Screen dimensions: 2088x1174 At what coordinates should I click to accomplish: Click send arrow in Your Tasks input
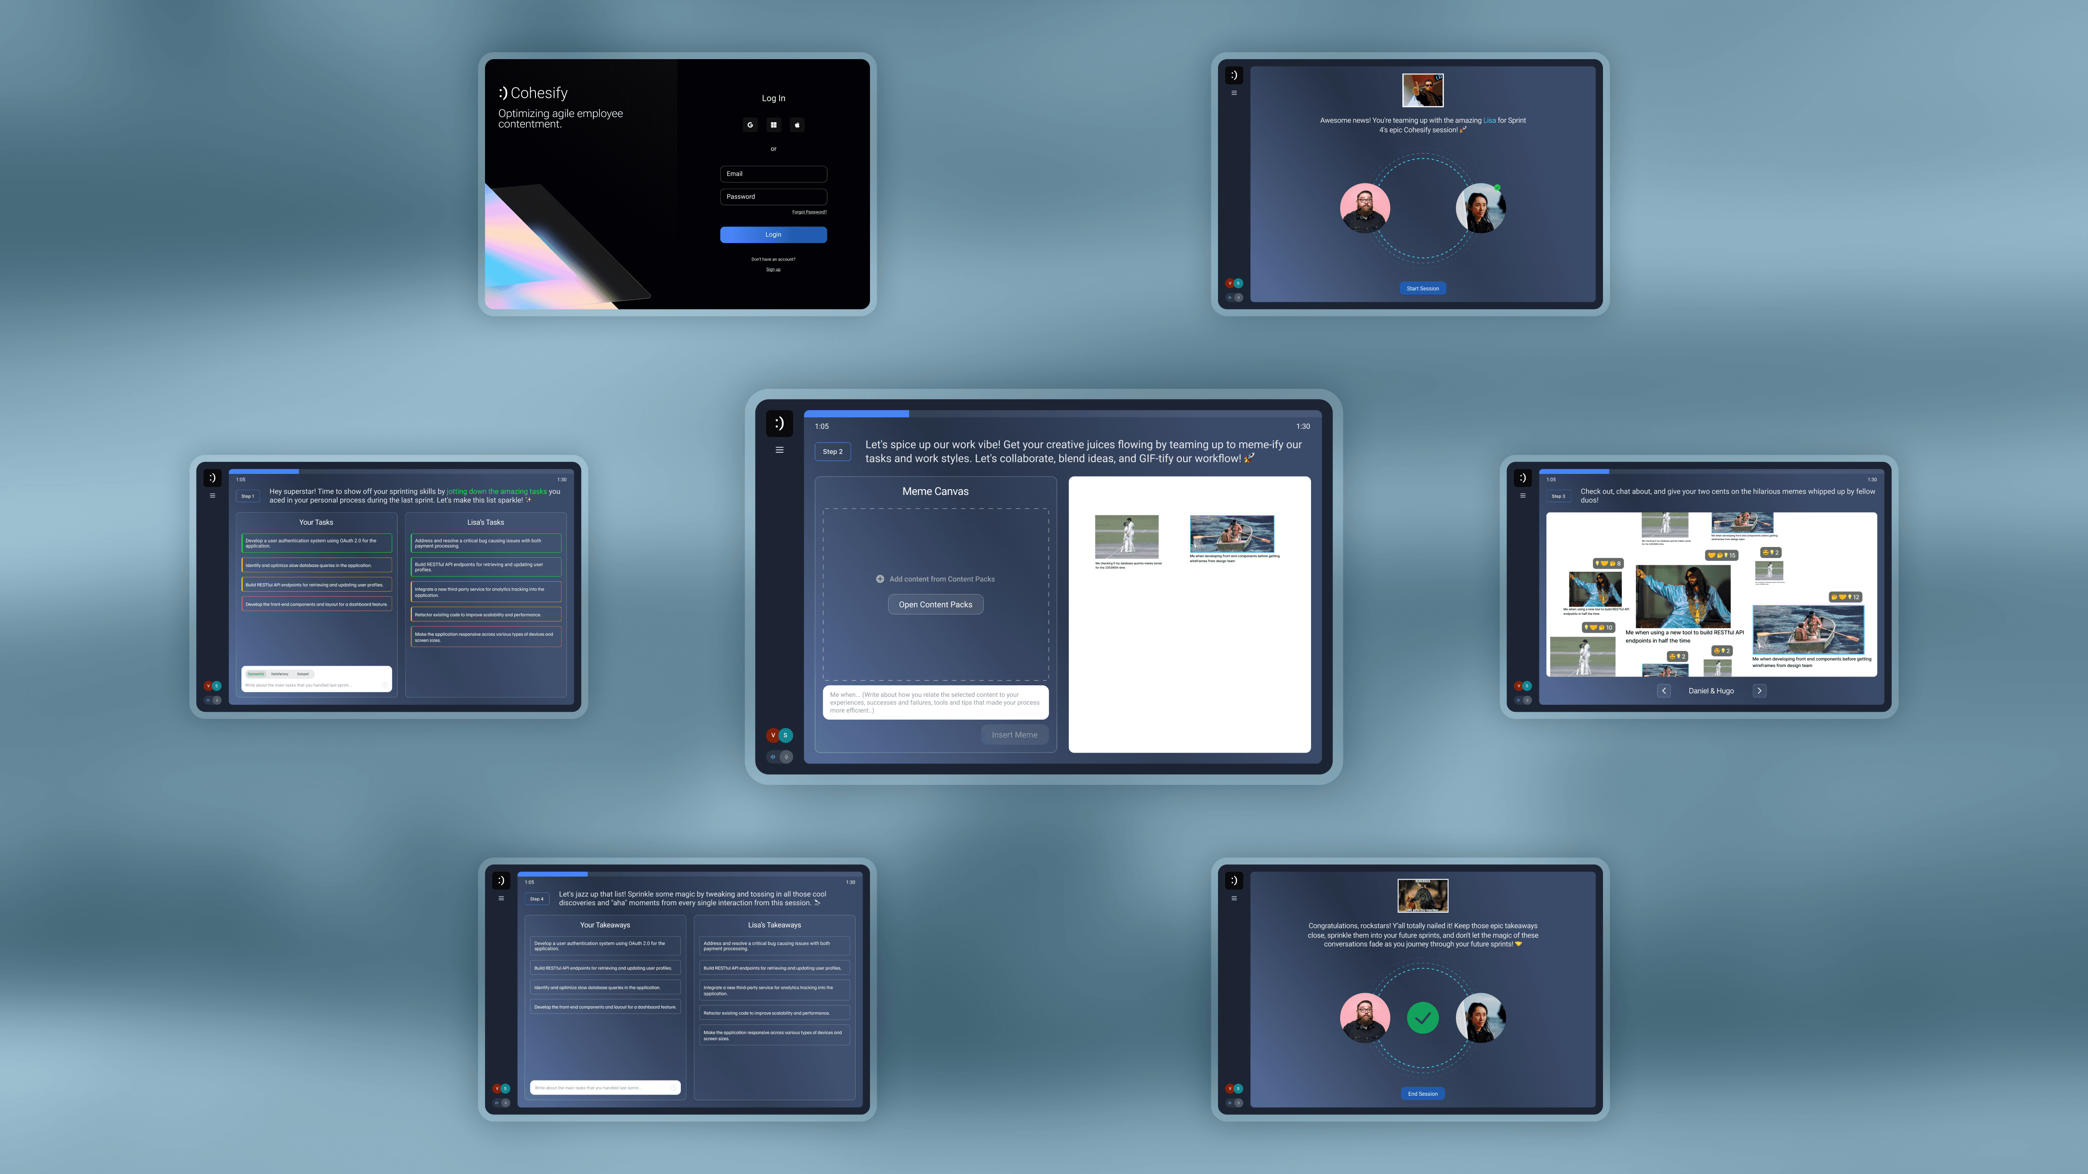pyautogui.click(x=384, y=685)
